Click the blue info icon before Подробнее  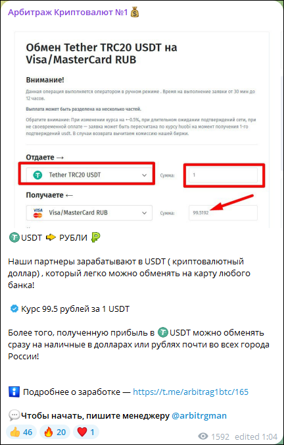[14, 392]
